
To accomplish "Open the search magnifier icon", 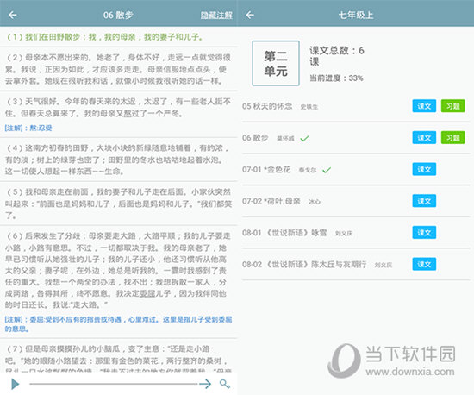I will [225, 384].
